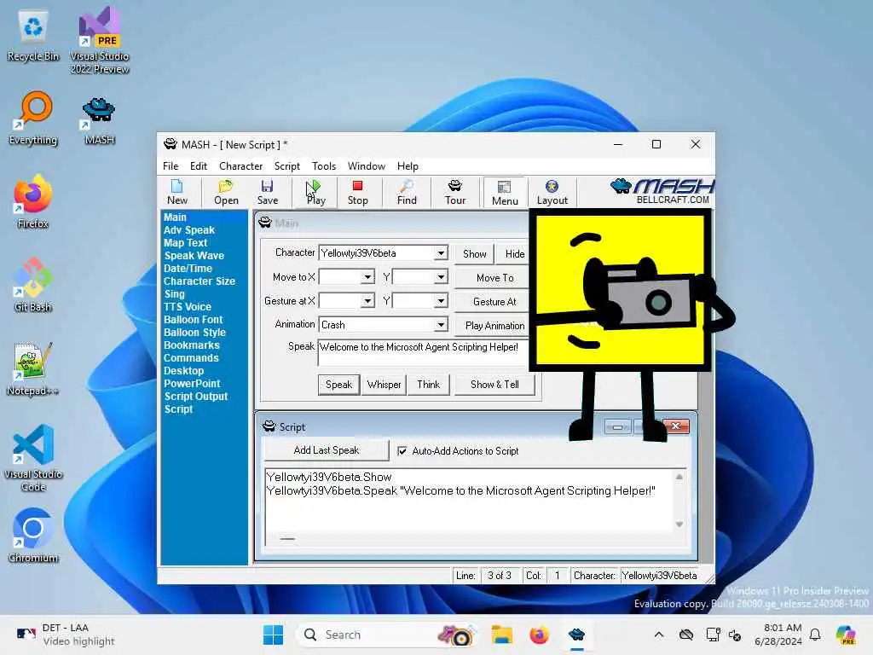The height and width of the screenshot is (655, 873).
Task: Click the New script toolbar icon
Action: coord(177,193)
